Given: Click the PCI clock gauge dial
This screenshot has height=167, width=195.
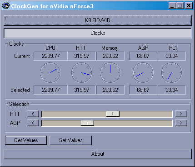Looking at the screenshot, I should point(172,73).
